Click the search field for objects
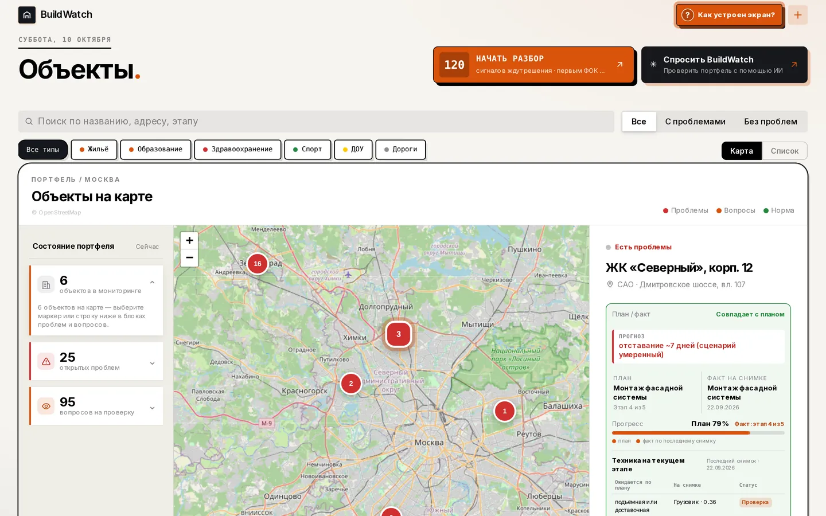 316,122
